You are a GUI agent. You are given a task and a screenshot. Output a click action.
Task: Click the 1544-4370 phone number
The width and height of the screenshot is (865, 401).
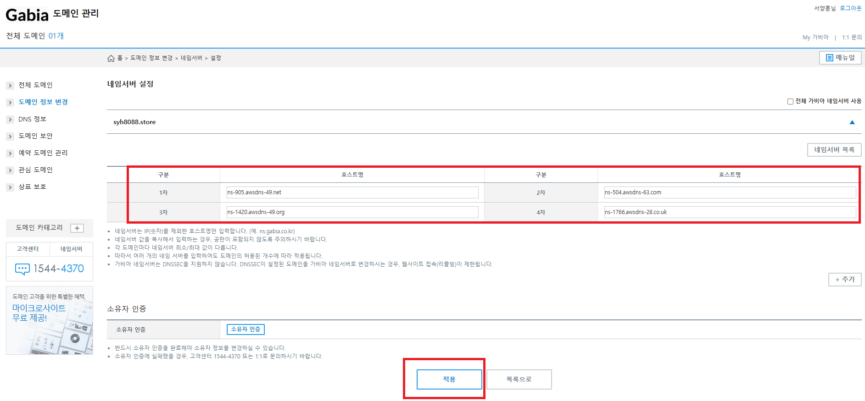click(59, 269)
